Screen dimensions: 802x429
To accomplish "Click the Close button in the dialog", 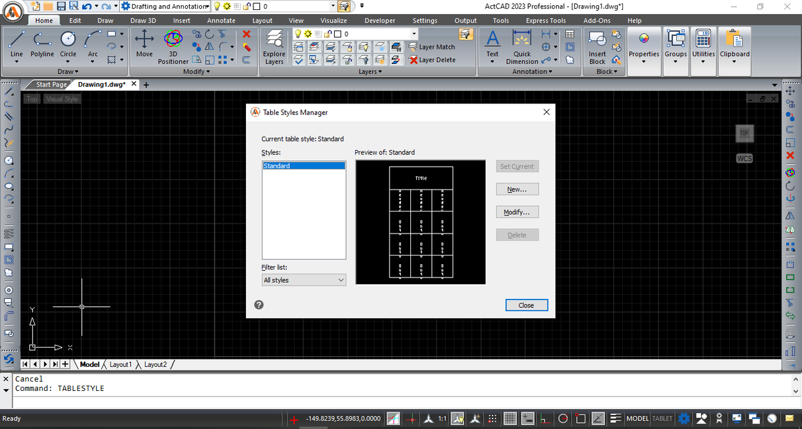I will [526, 305].
